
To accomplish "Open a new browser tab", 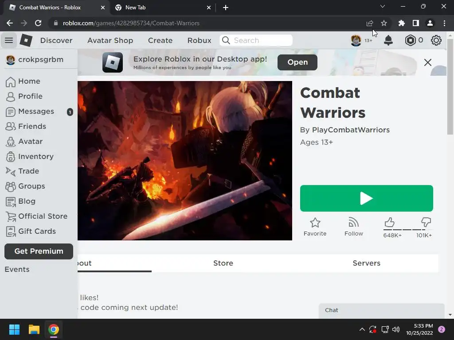I will pos(226,8).
